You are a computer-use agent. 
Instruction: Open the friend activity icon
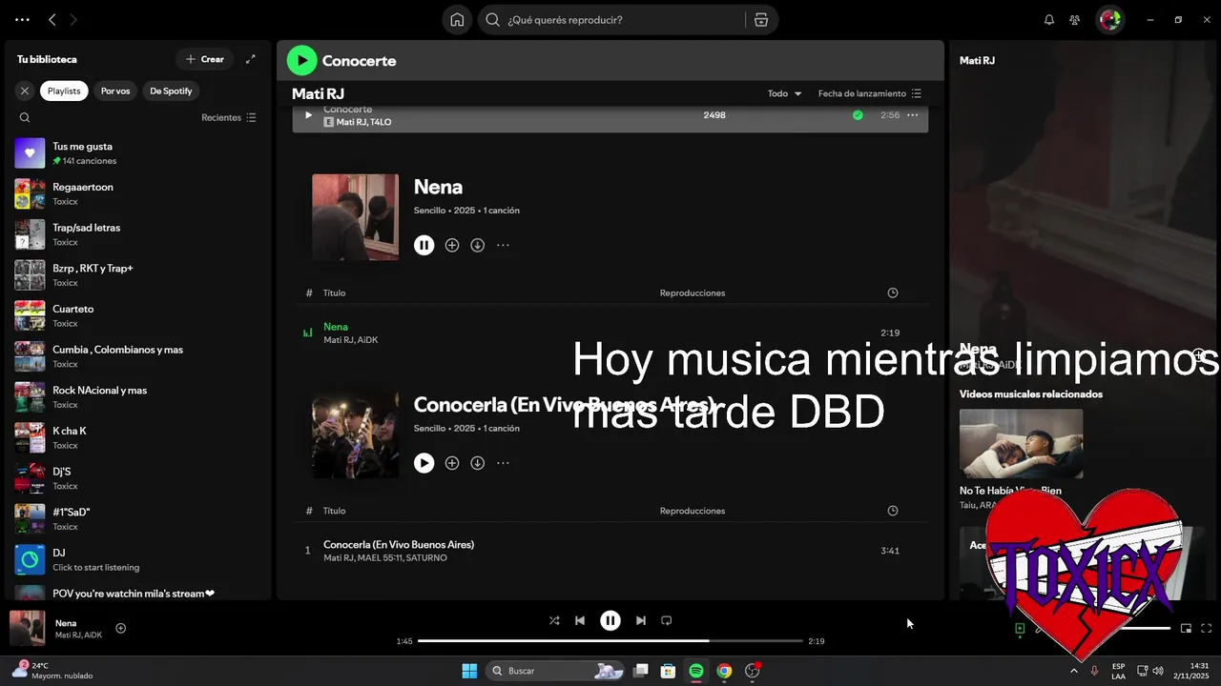click(x=1075, y=20)
